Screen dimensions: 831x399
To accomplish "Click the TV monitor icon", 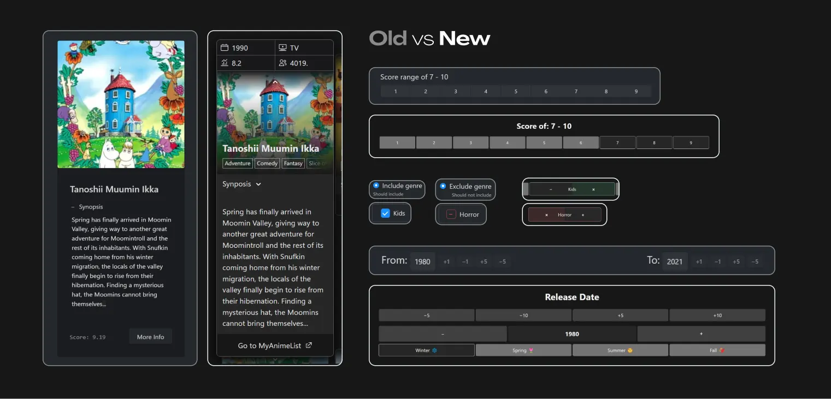I will point(282,48).
